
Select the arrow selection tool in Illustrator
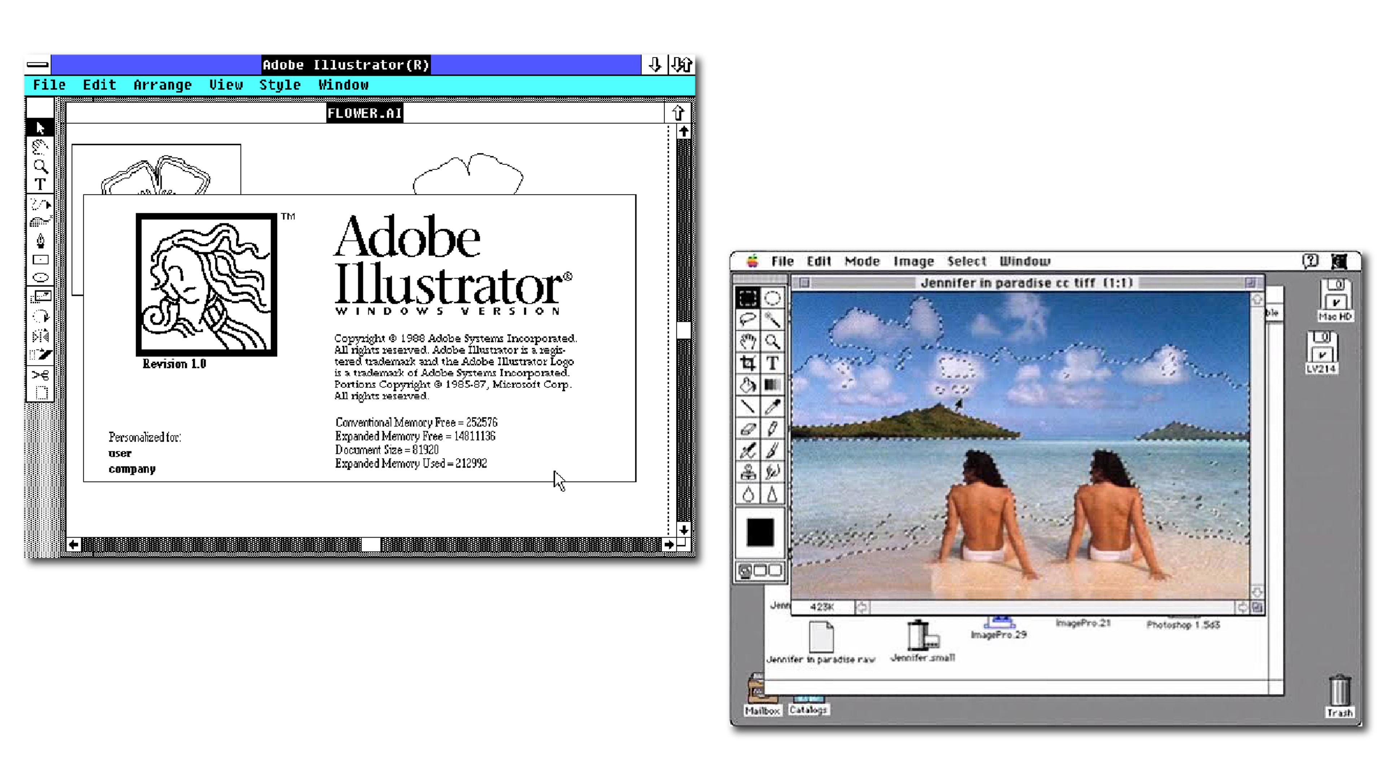point(40,127)
